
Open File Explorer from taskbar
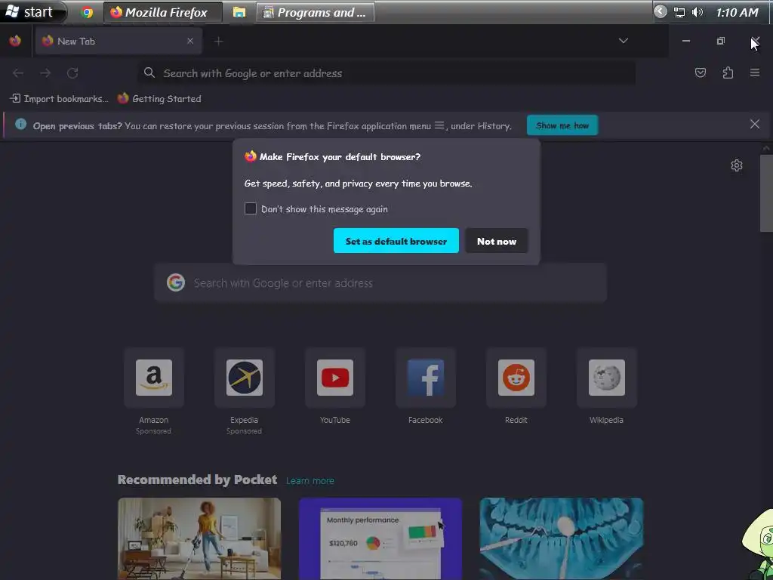pos(239,12)
